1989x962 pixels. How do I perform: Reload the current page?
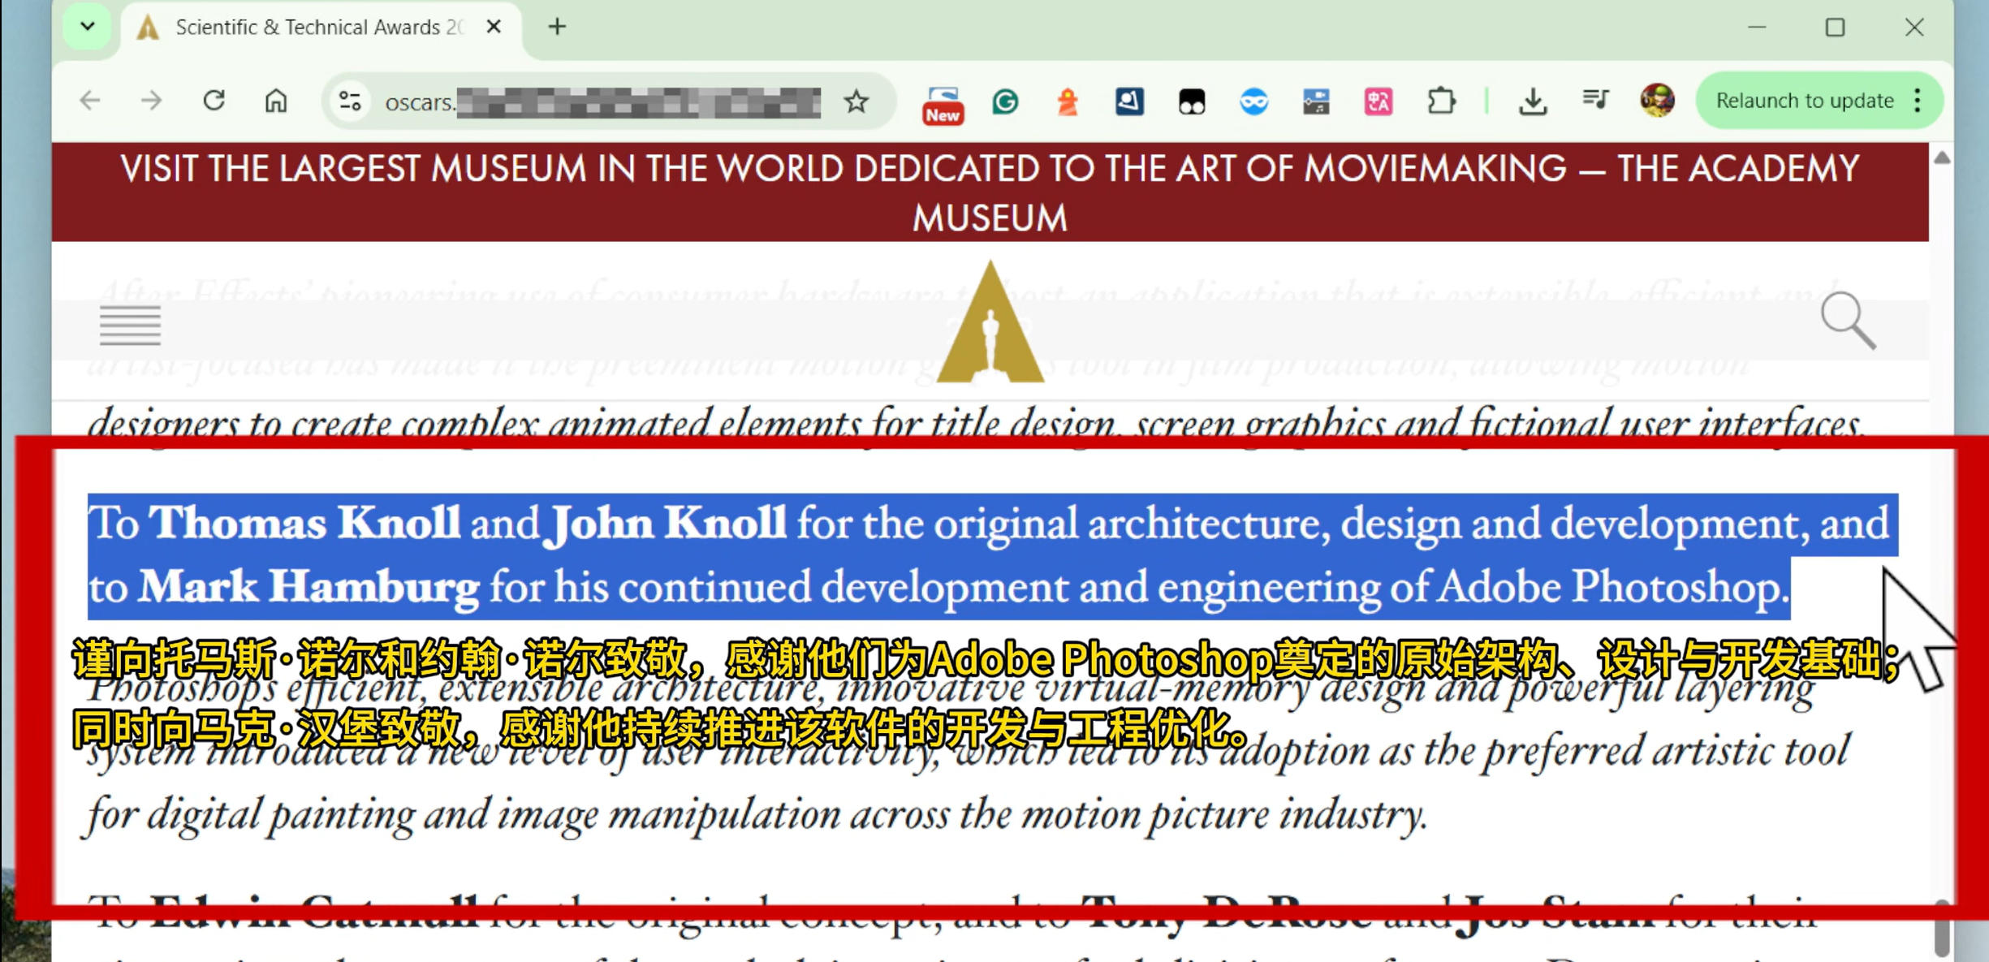(214, 101)
